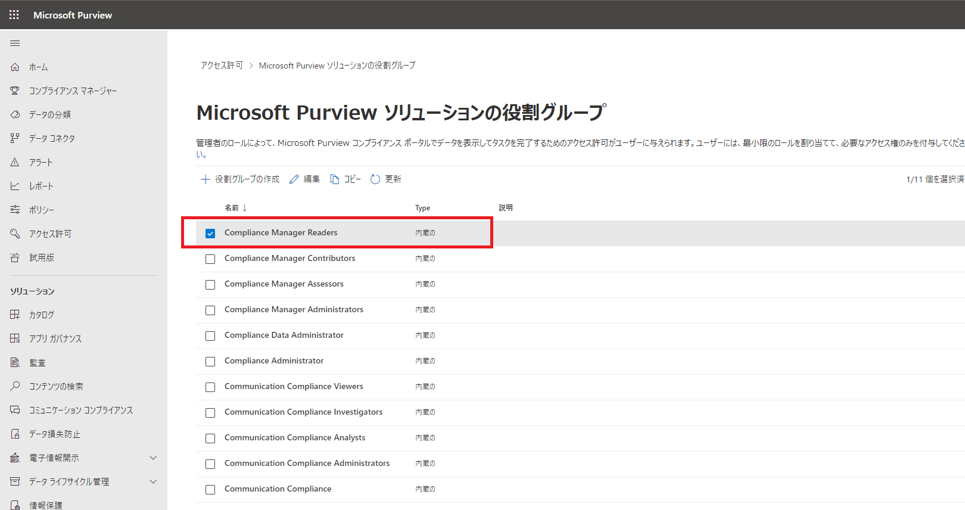
Task: Click the 編集 button label
Action: coord(312,179)
